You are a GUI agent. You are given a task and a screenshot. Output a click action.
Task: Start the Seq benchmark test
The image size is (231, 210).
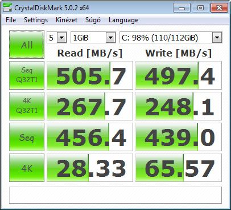click(27, 137)
